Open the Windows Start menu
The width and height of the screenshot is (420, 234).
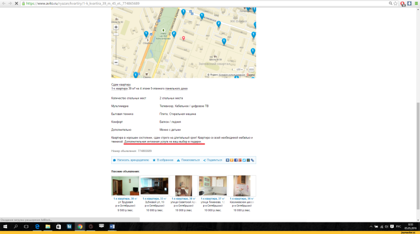coord(5,227)
